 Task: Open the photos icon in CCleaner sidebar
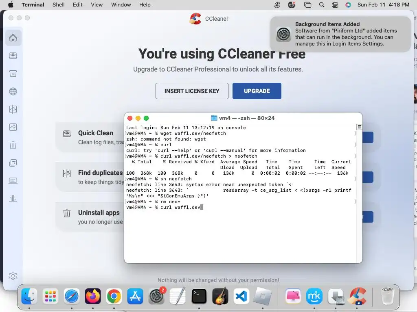pos(13,127)
